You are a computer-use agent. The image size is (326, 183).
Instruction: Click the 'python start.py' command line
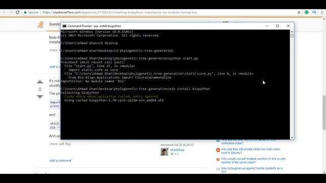point(129,58)
